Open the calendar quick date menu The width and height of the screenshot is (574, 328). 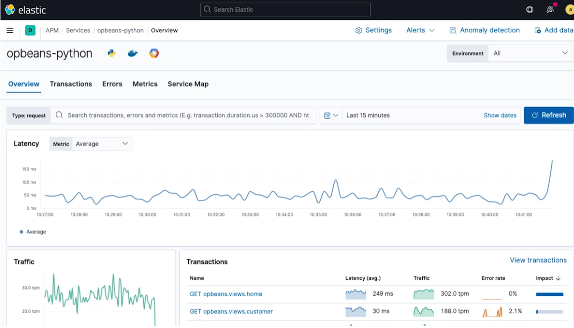[331, 115]
